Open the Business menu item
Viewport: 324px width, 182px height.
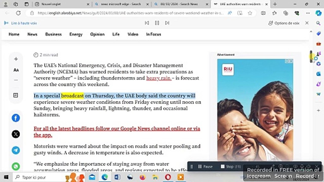point(53,34)
